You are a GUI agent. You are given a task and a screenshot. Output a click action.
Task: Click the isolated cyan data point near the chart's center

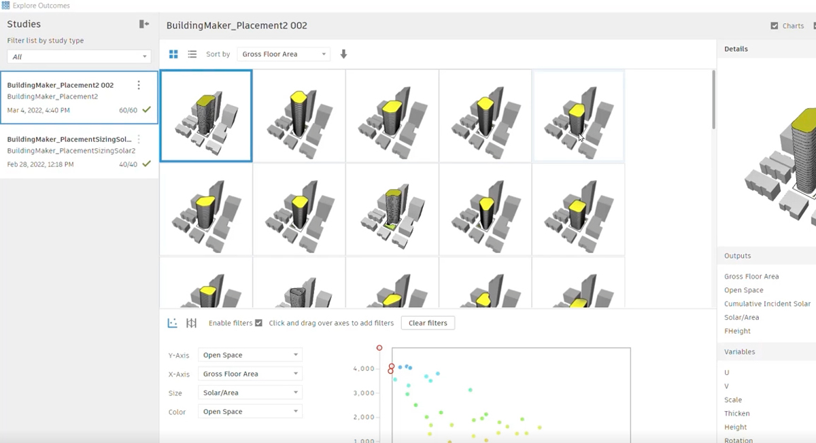coord(470,390)
